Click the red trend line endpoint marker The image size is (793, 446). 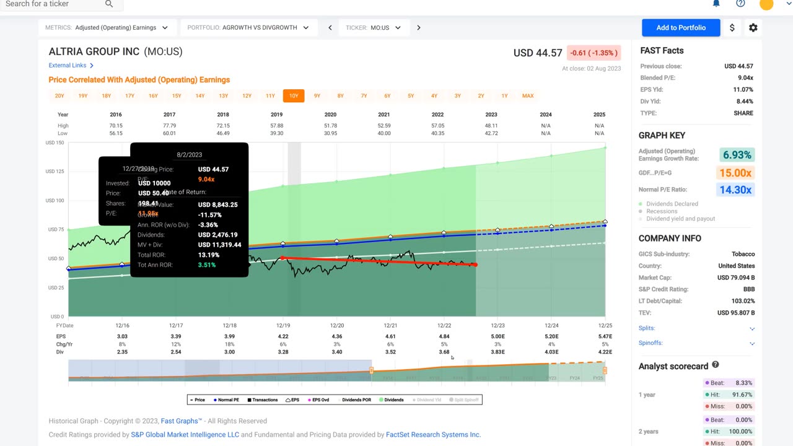coord(475,265)
